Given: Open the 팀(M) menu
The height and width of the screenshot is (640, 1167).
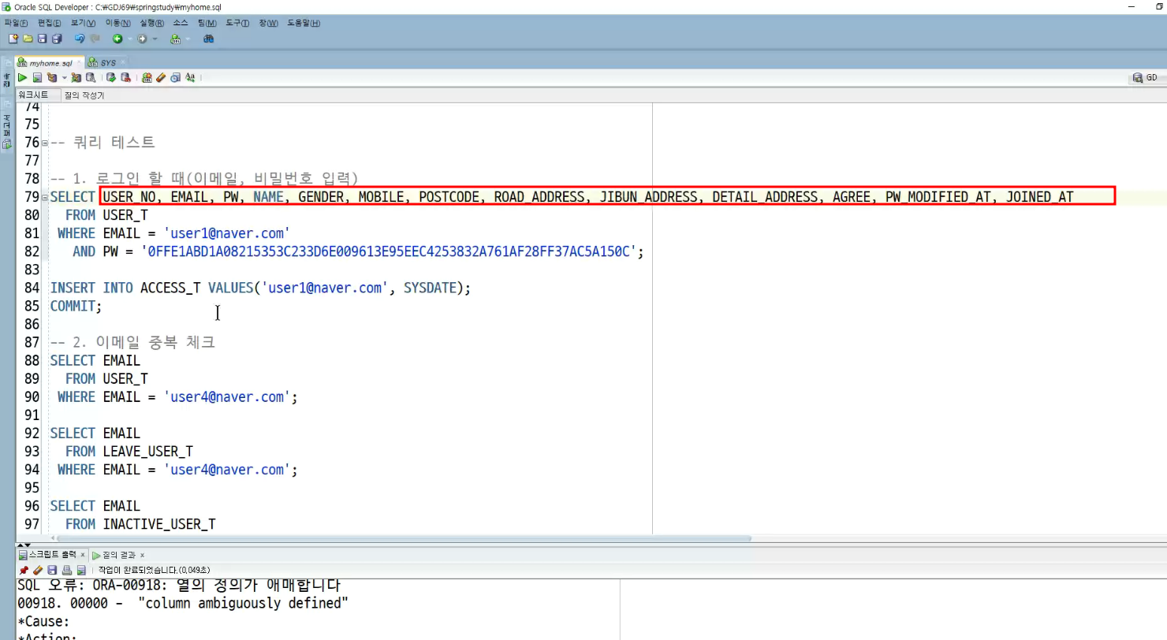Looking at the screenshot, I should click(207, 23).
